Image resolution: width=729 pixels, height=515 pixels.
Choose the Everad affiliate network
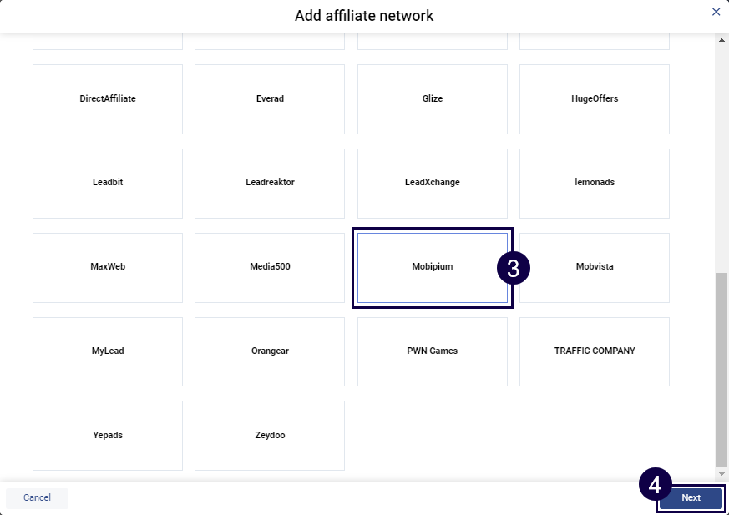tap(270, 99)
